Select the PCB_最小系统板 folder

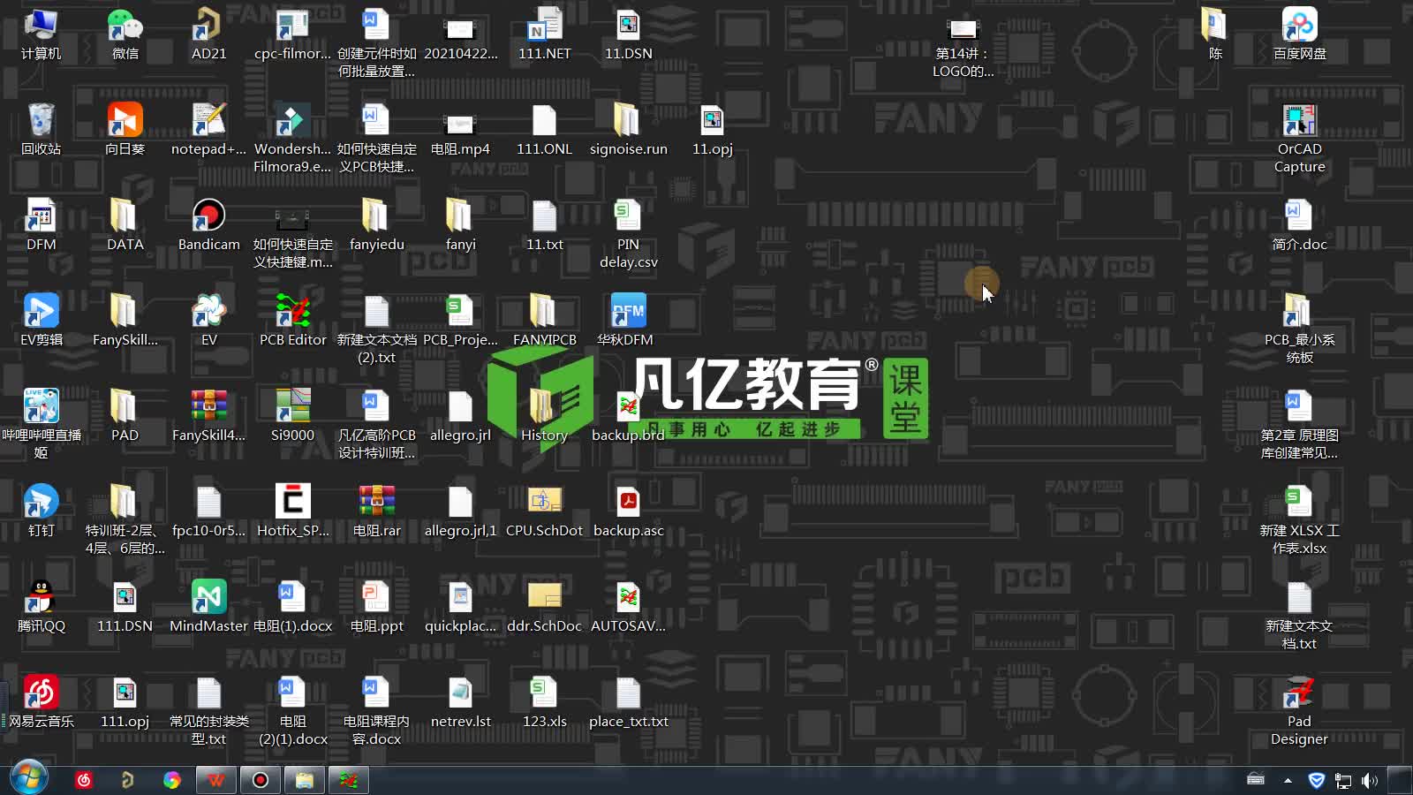pos(1299,330)
